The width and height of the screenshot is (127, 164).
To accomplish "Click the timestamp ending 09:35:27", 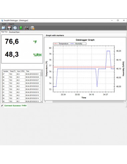I will click(x=32, y=80).
